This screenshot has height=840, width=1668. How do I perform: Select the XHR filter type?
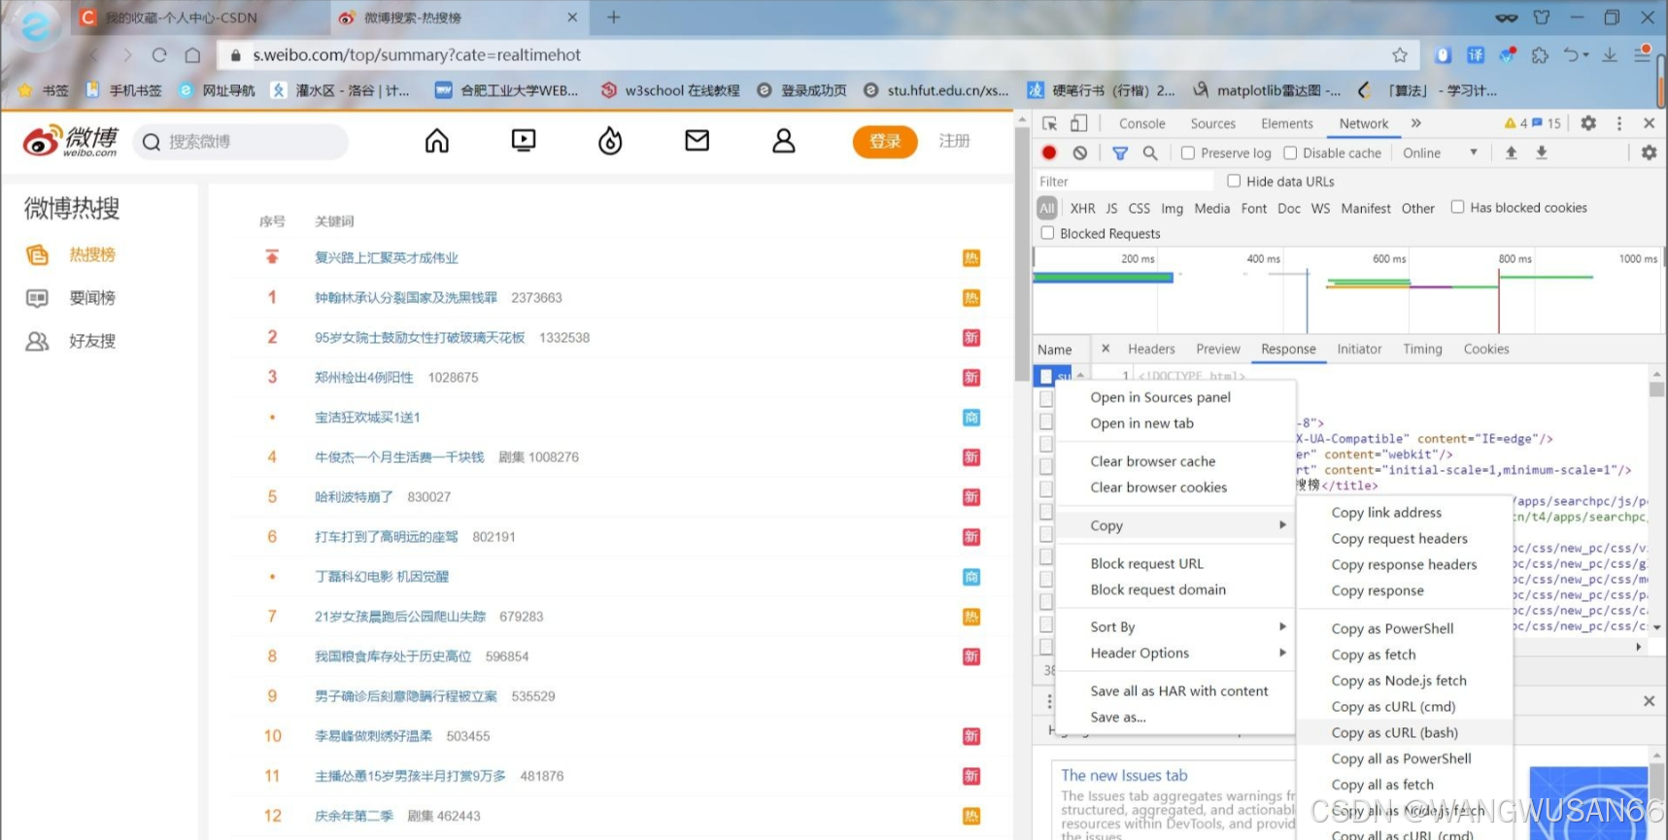tap(1082, 208)
